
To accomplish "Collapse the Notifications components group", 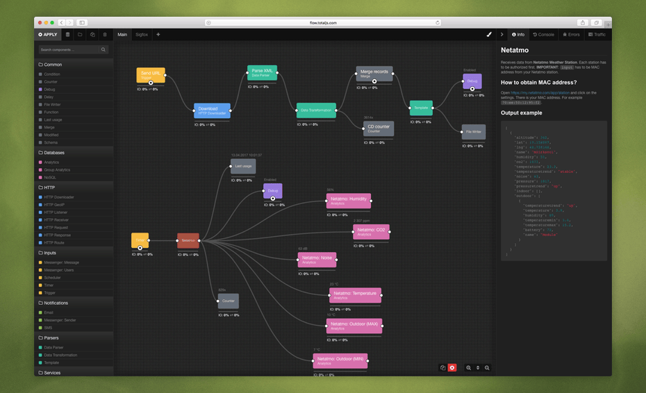I will (x=74, y=303).
